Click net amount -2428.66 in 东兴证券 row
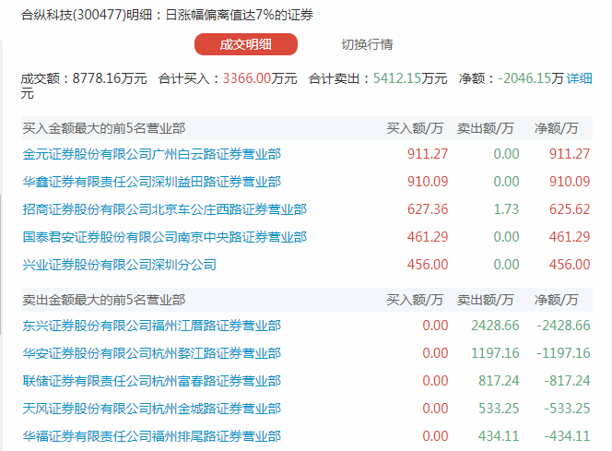Screen dimensions: 612x451 563,326
